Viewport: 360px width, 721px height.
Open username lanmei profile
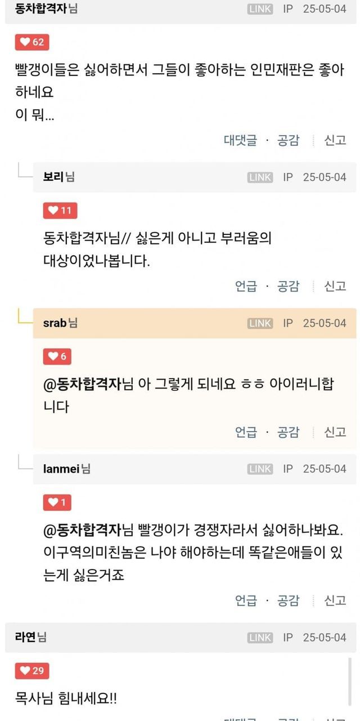(62, 469)
